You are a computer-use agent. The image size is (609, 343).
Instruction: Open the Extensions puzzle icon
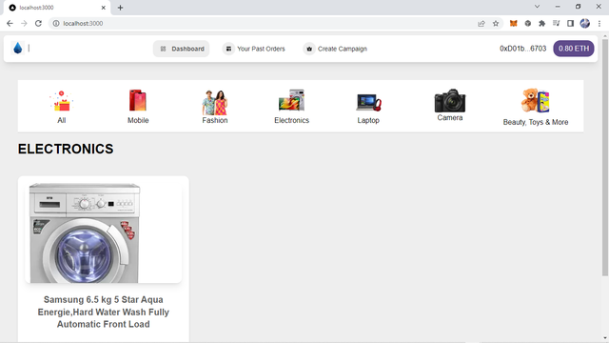(x=541, y=23)
